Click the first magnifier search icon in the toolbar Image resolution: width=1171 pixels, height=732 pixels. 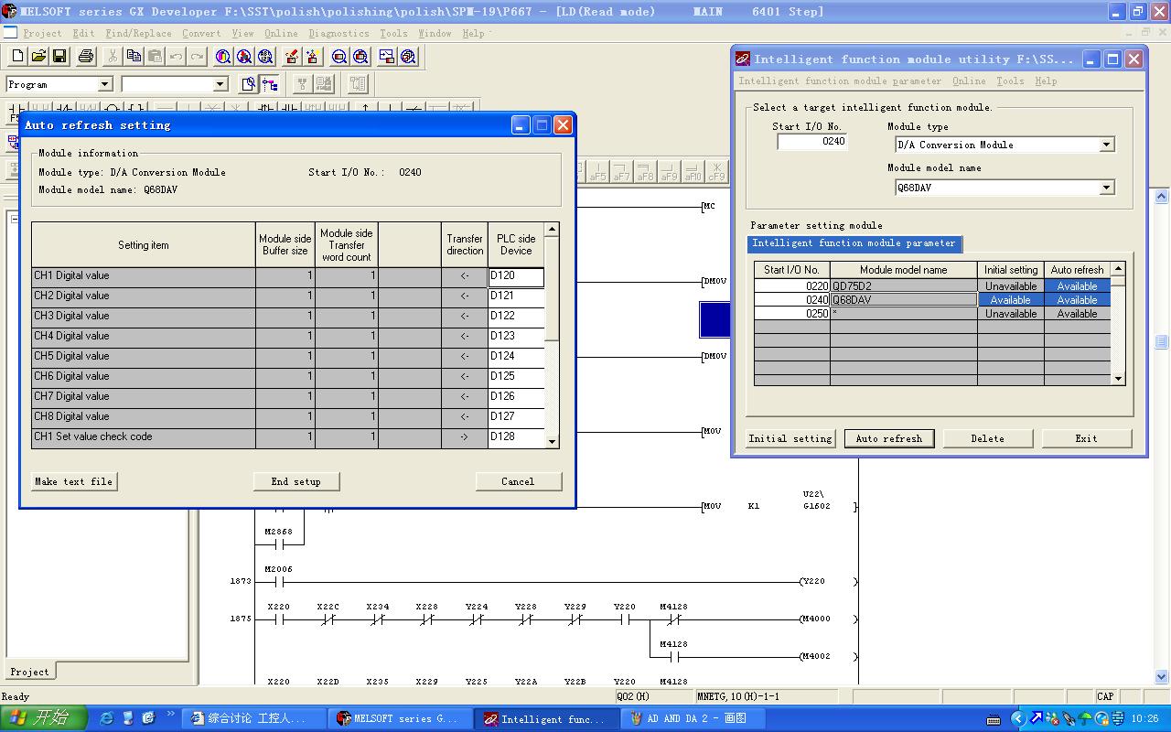(x=223, y=57)
